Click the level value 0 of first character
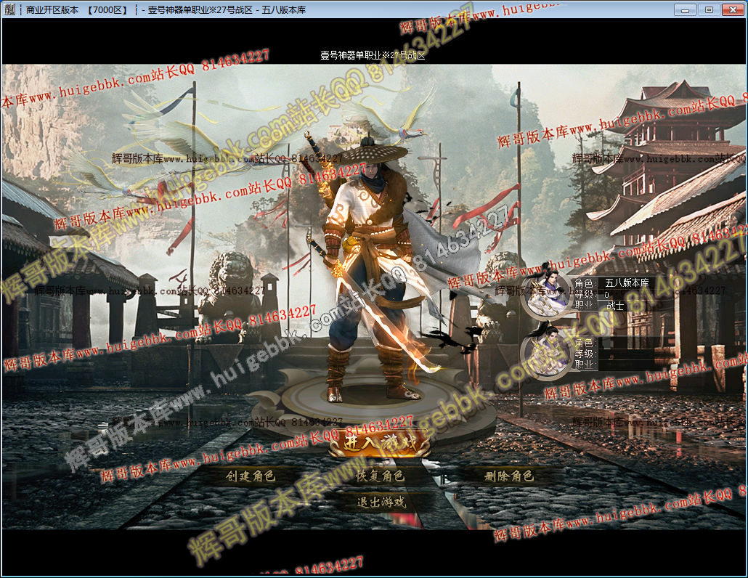The image size is (748, 578). 607,295
